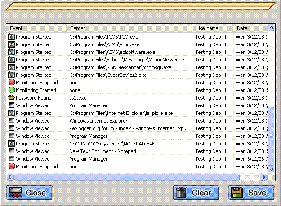Sort the list by Target column header
This screenshot has height=206, width=281.
(x=129, y=28)
